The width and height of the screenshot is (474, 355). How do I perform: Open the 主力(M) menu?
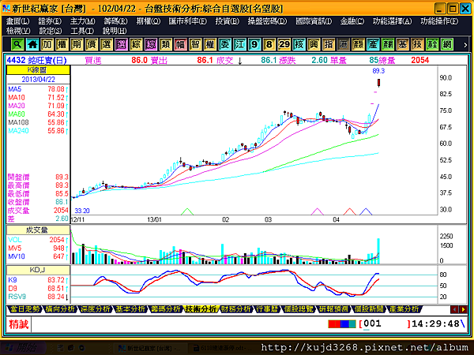pos(82,21)
